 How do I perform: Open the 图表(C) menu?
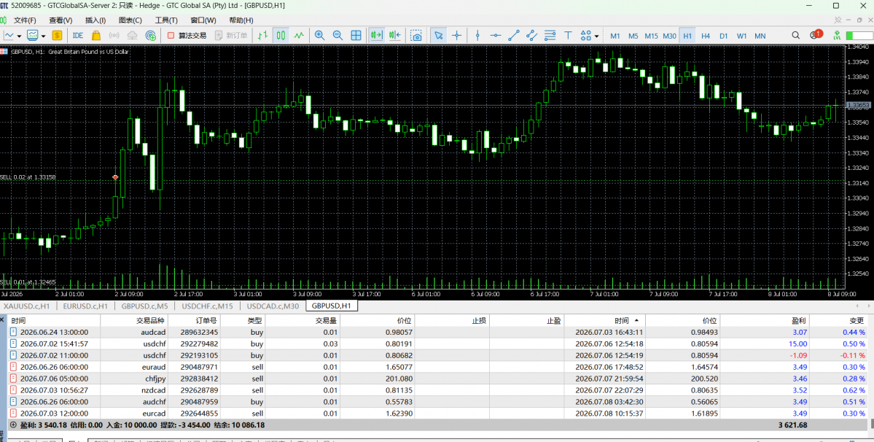point(130,20)
